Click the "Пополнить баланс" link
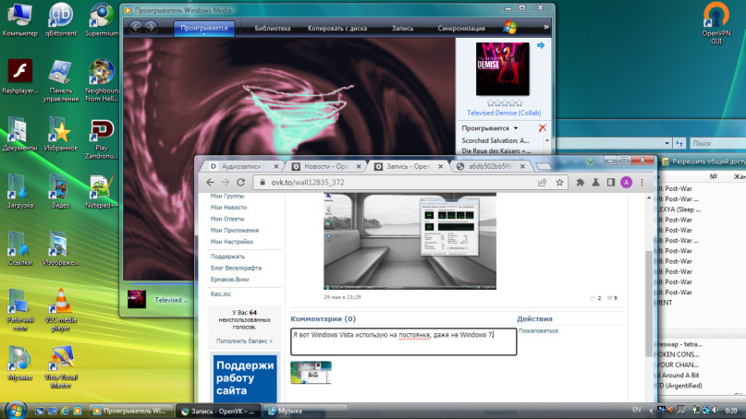 pyautogui.click(x=244, y=341)
